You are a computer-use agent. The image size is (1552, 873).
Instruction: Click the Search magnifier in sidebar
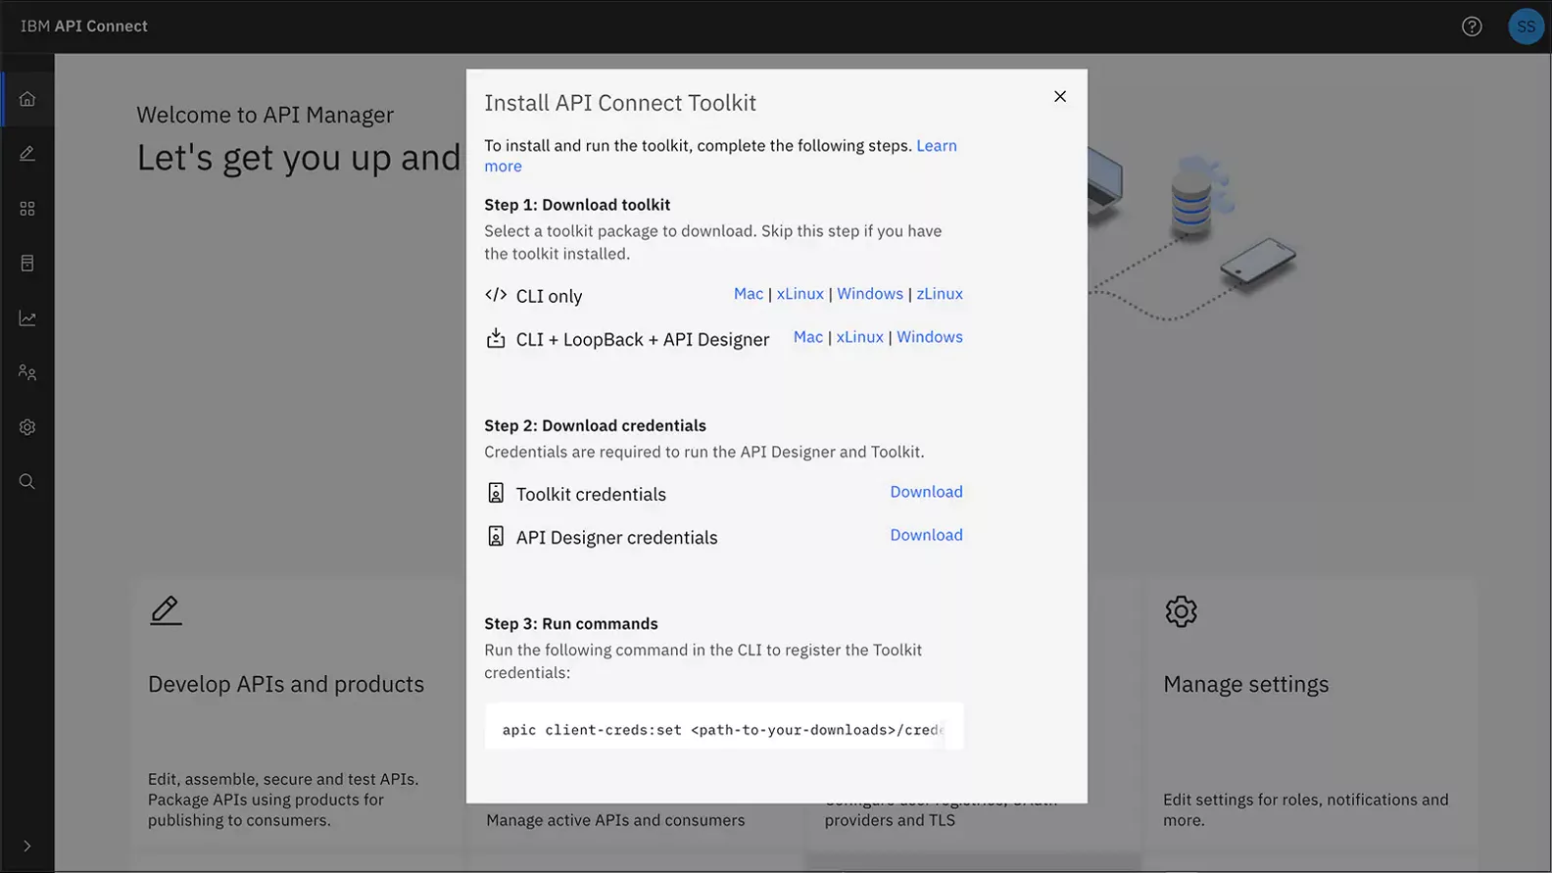click(x=27, y=482)
